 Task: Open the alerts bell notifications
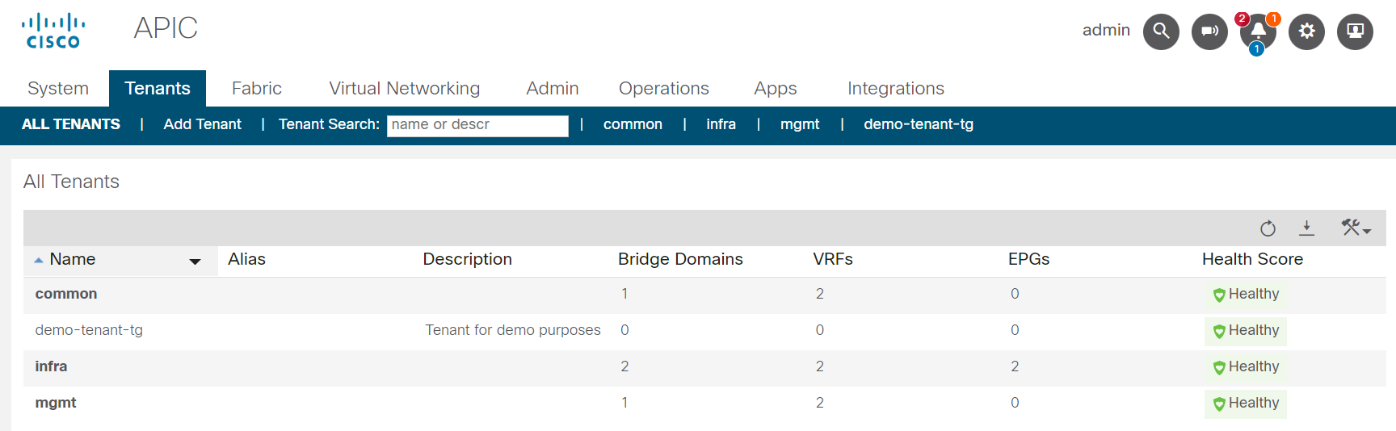click(x=1258, y=32)
